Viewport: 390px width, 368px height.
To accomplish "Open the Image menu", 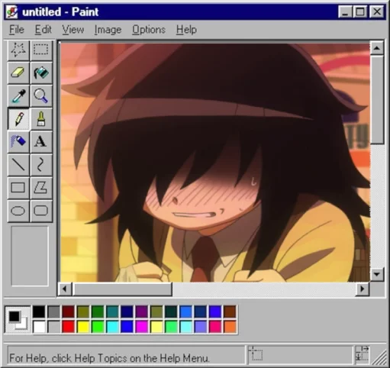I will point(108,30).
